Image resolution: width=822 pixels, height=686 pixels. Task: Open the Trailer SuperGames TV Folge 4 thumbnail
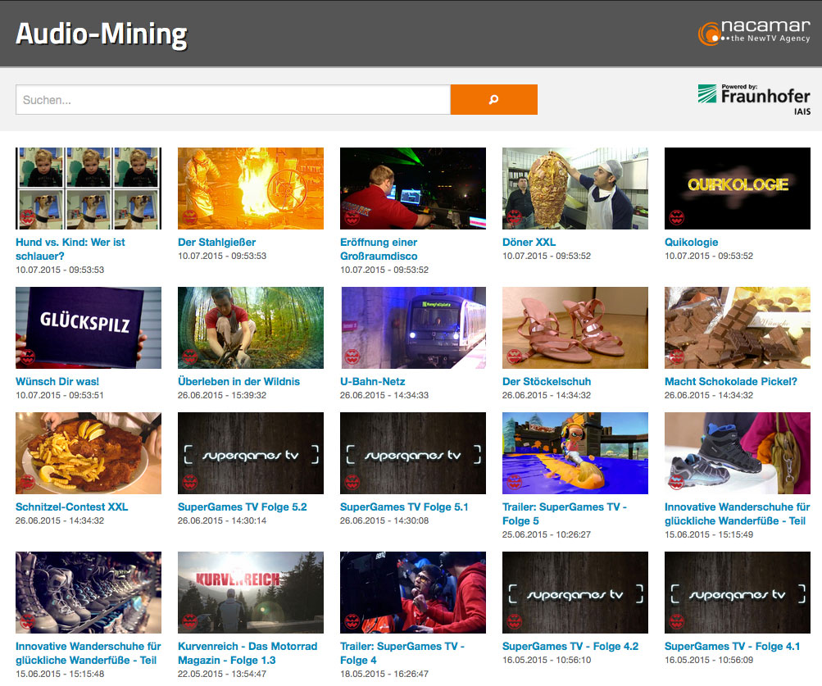pos(413,593)
